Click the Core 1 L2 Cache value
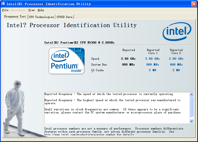Image resolution: width=198 pixels, height=142 pixels. point(152,70)
